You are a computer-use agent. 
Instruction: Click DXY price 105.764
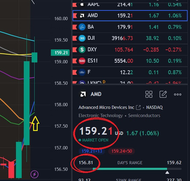124,50
